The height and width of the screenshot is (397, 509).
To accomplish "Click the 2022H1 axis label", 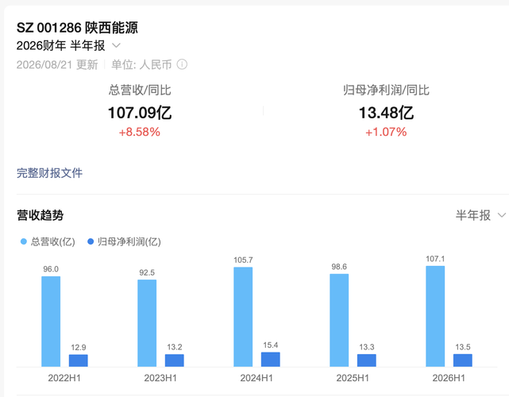I will pyautogui.click(x=64, y=378).
